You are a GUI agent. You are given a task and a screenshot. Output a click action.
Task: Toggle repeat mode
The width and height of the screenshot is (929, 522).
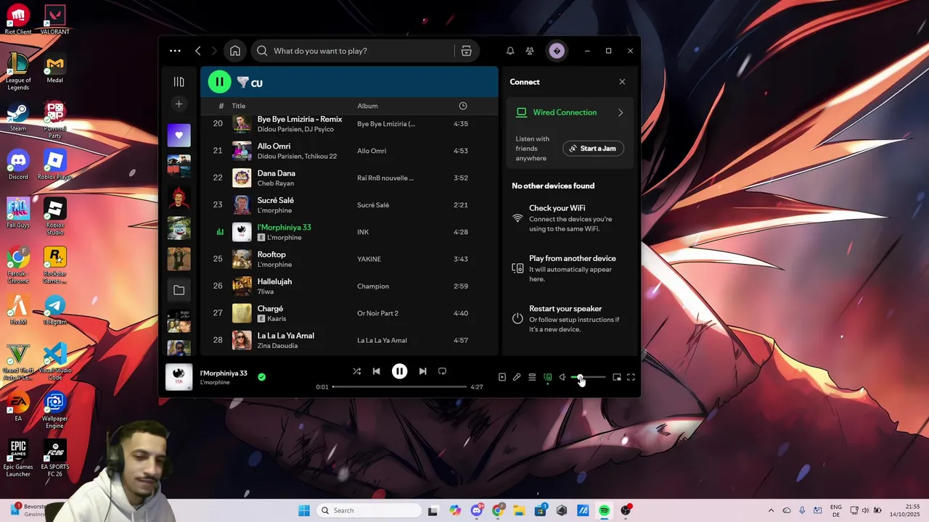pyautogui.click(x=442, y=371)
